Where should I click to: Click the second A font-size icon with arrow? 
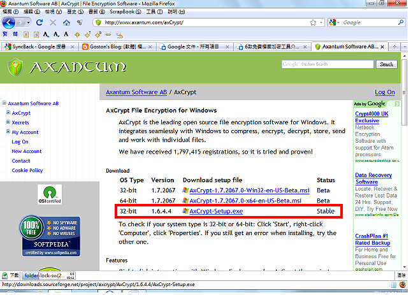pos(56,34)
